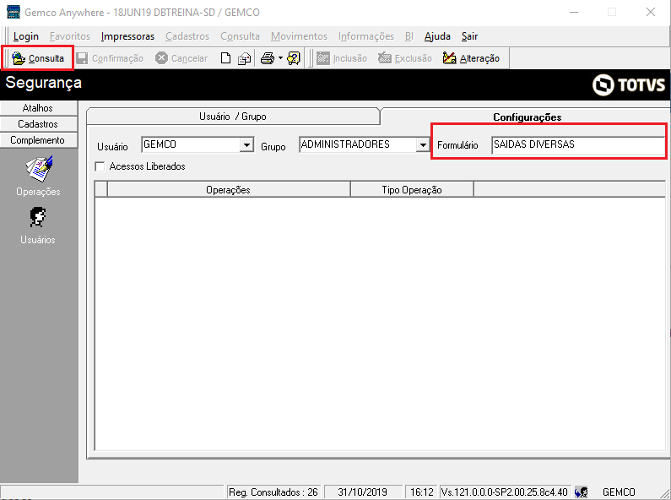Image resolution: width=671 pixels, height=500 pixels.
Task: Click the Tipo Operação column header
Action: pos(412,190)
